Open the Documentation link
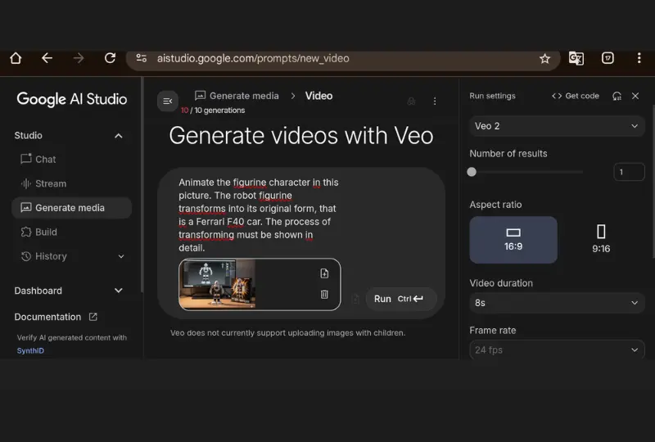This screenshot has height=442, width=655. click(56, 317)
